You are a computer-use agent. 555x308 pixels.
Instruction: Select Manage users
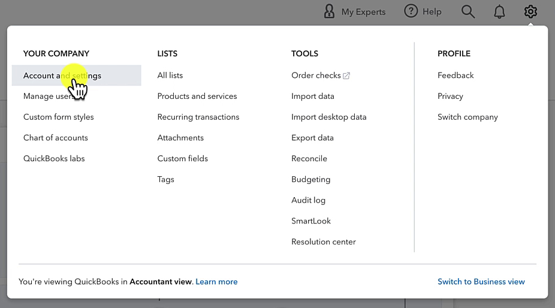(x=49, y=96)
